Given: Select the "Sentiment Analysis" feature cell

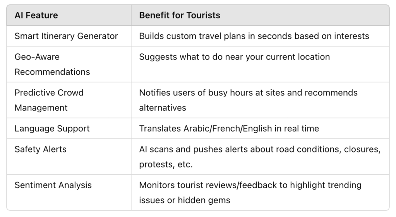Looking at the screenshot, I should click(x=53, y=185).
